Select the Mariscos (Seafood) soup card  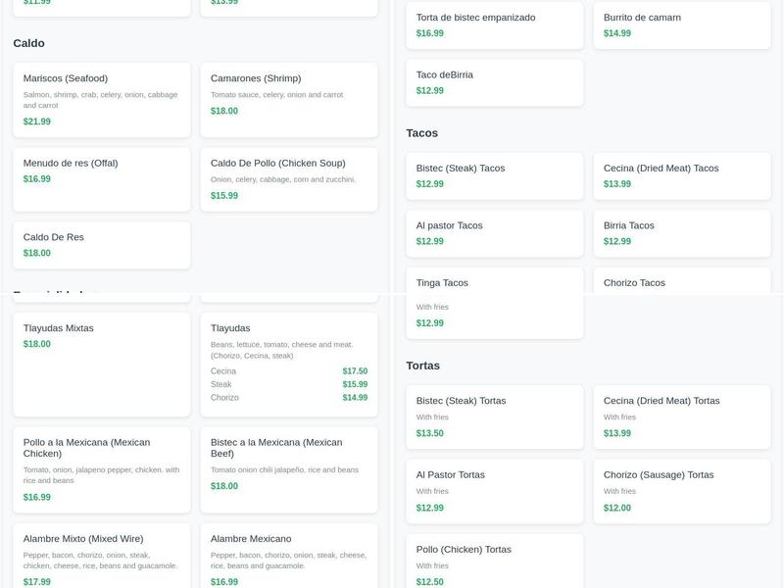[x=101, y=100]
